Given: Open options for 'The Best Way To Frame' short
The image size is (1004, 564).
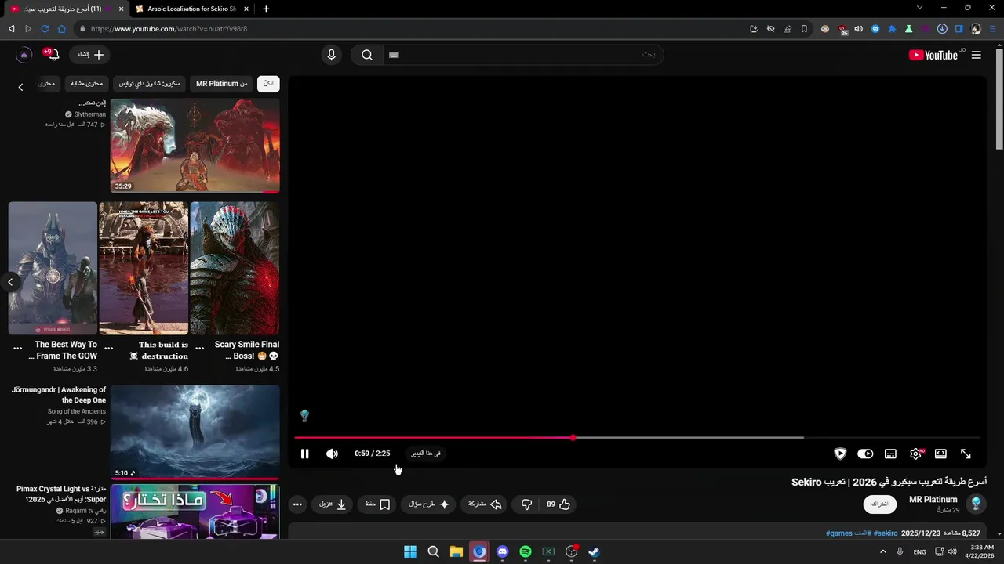Looking at the screenshot, I should [18, 349].
